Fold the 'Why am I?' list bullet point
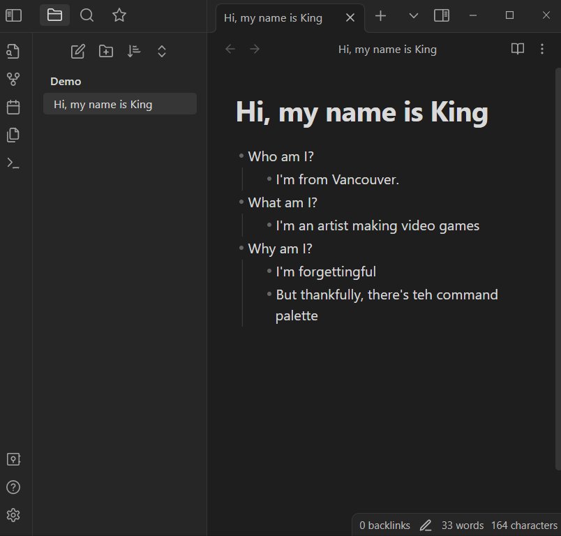The width and height of the screenshot is (561, 536). (x=241, y=248)
